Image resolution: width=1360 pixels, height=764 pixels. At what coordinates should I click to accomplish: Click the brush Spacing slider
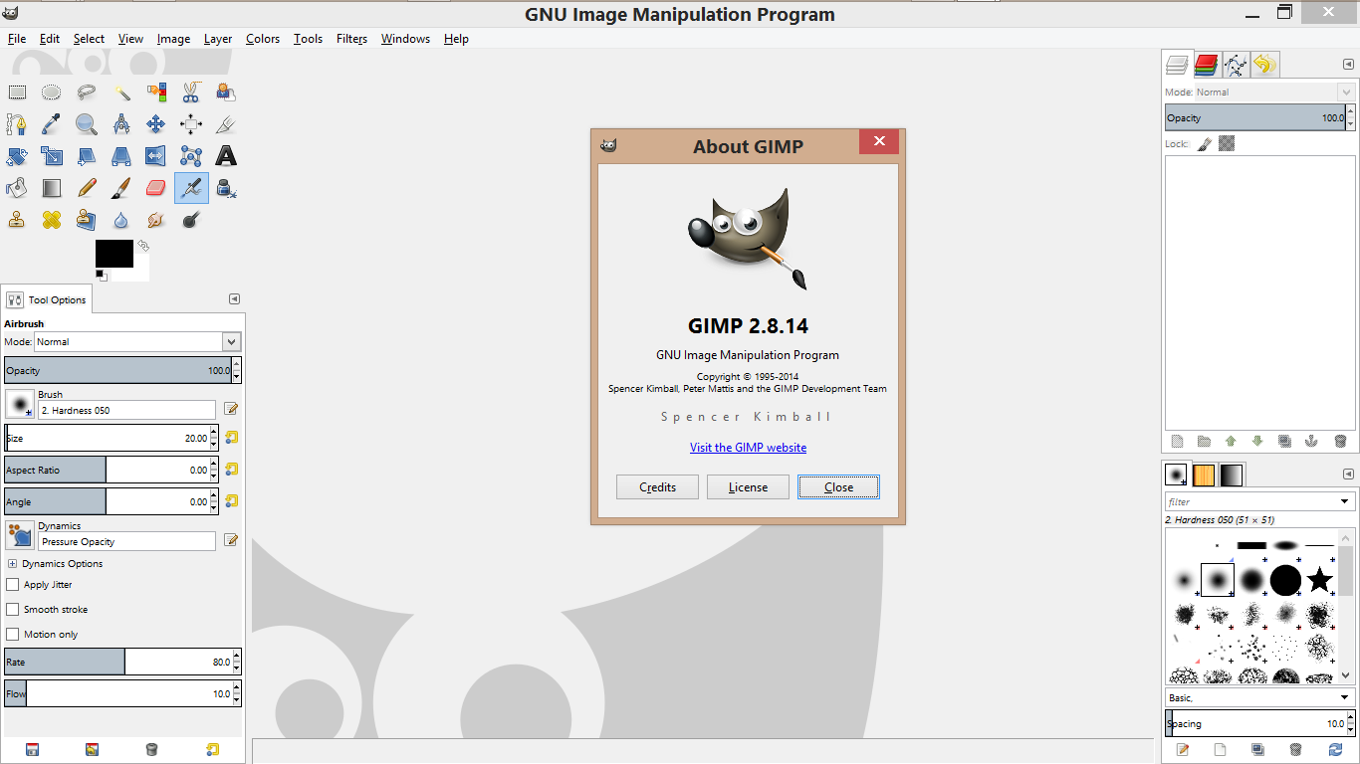tap(1255, 724)
